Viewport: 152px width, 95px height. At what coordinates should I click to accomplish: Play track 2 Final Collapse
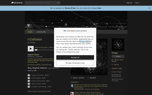pyautogui.click(x=29, y=78)
